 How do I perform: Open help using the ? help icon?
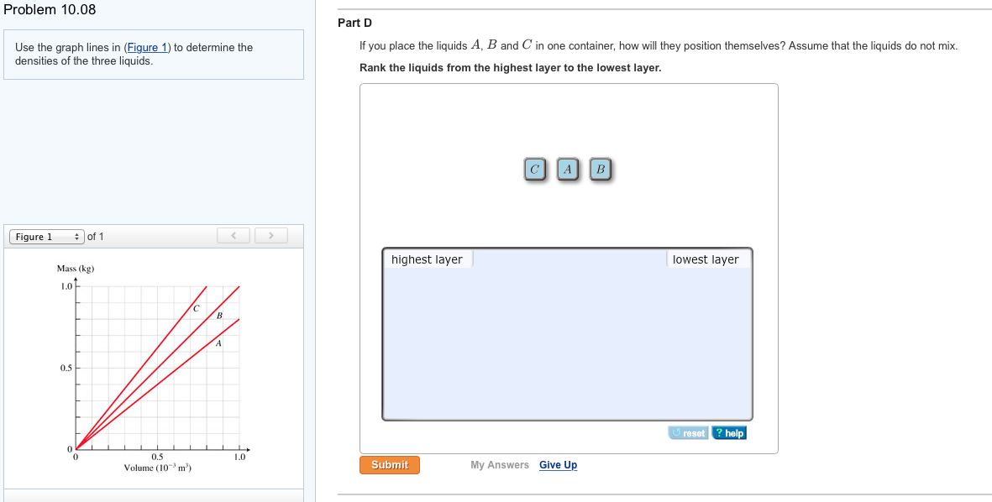tap(727, 432)
